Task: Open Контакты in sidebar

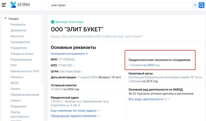Action: [17, 36]
